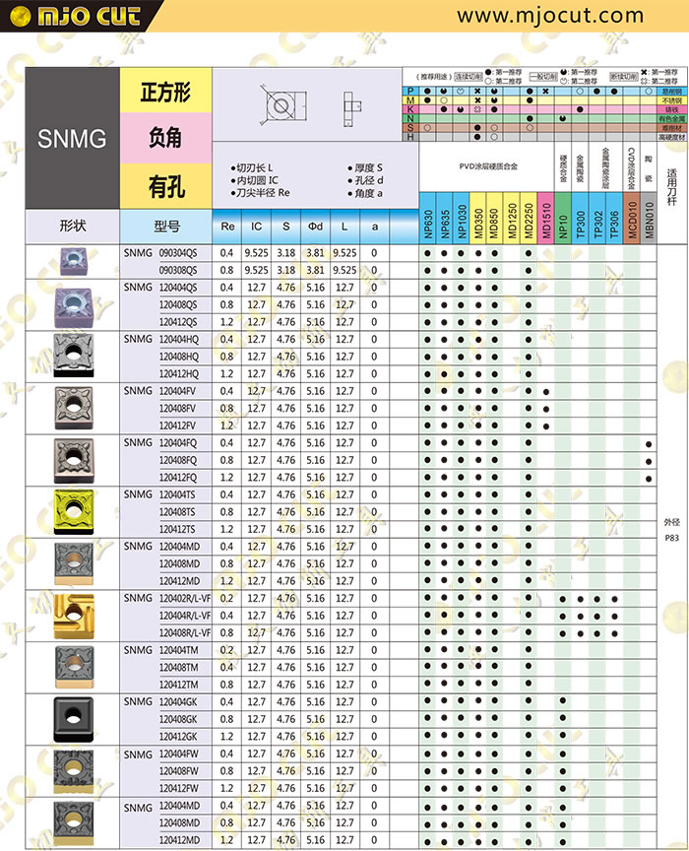This screenshot has height=851, width=689.
Task: Click the 型号 column header
Action: pos(166,227)
